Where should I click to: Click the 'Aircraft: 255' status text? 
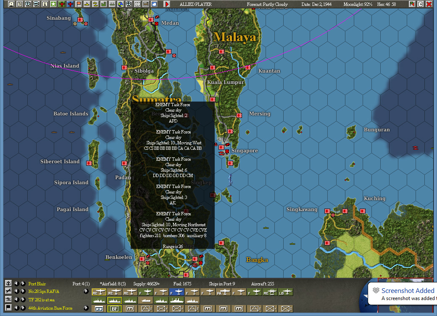click(263, 284)
